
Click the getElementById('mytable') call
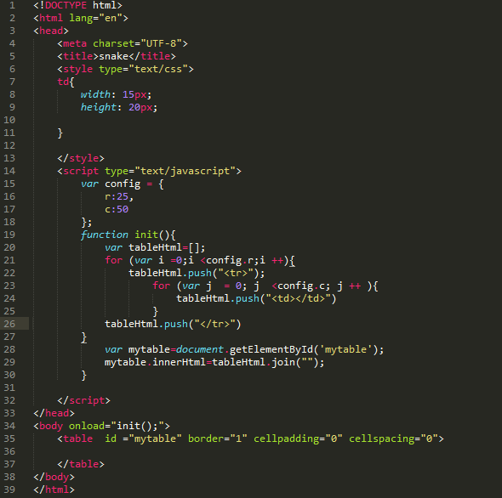click(x=306, y=349)
